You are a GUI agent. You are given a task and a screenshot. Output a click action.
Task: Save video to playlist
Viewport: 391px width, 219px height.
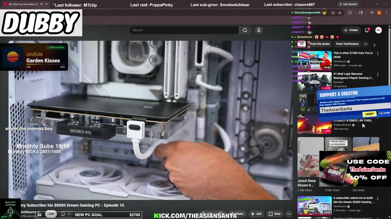[274, 214]
